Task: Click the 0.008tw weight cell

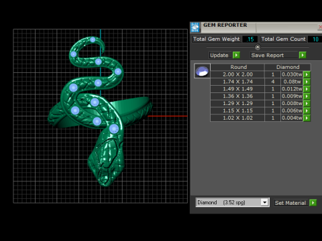Action: point(292,103)
